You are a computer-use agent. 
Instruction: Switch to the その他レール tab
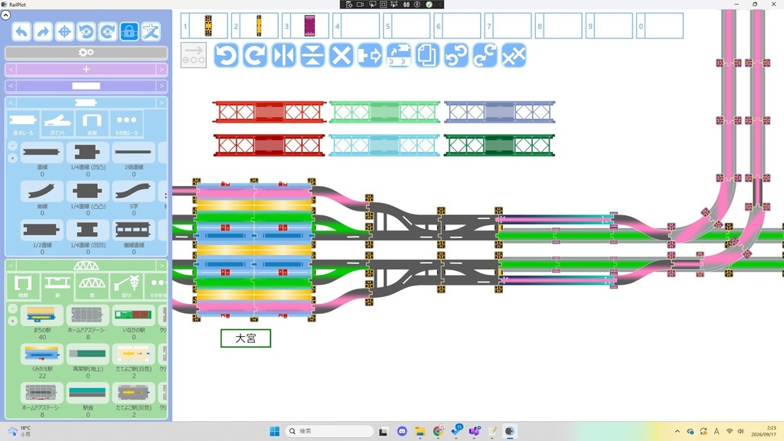click(126, 123)
